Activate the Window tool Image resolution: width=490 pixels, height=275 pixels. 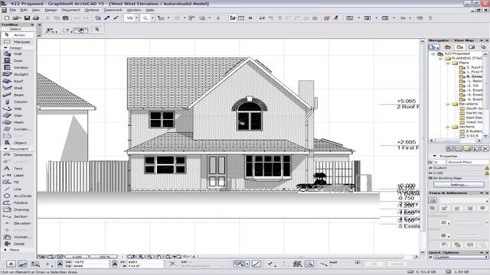click(x=17, y=68)
